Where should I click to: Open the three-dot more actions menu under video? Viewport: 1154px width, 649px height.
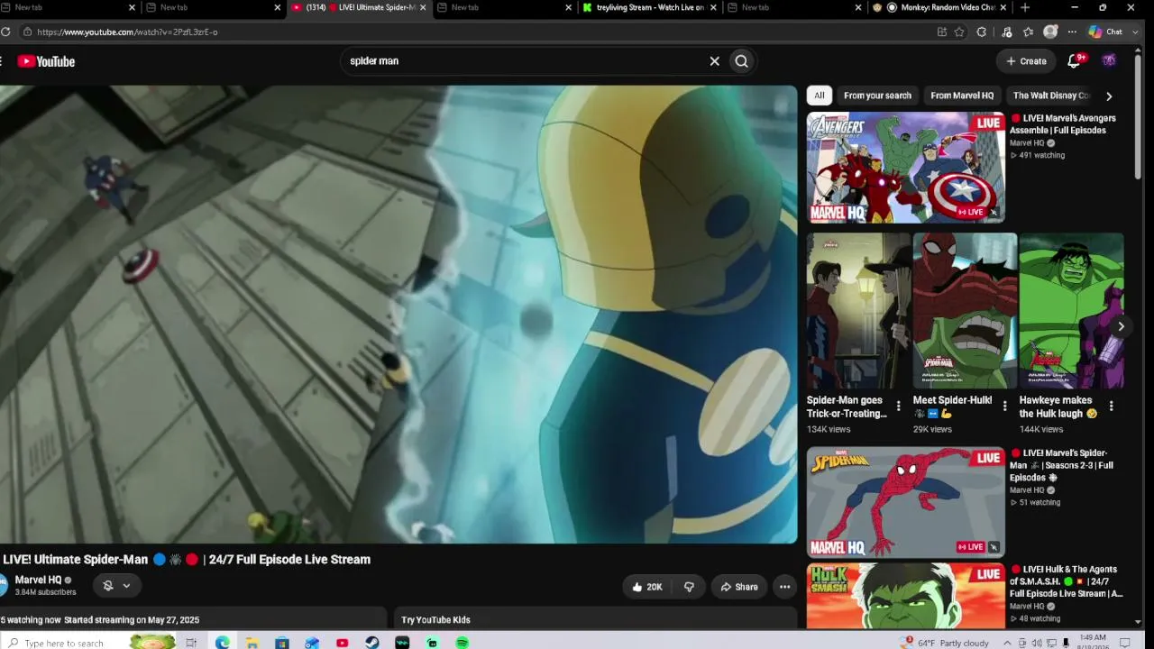tap(784, 587)
